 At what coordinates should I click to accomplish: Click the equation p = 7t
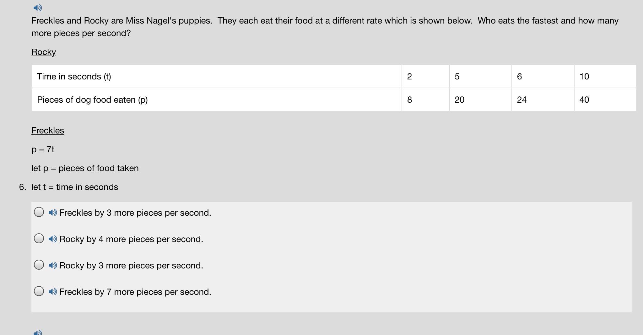[43, 149]
